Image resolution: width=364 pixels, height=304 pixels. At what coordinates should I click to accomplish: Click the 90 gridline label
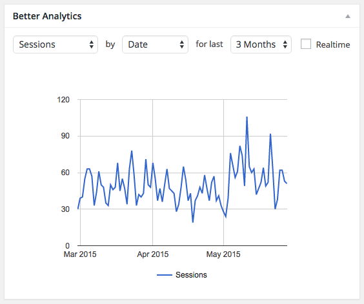(x=65, y=136)
